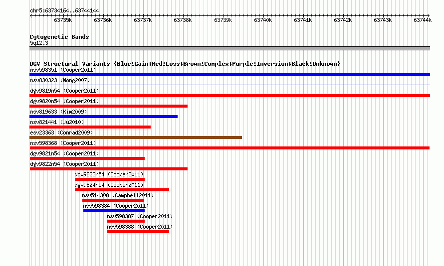Click the 63737k ruler tick label
The image size is (444, 266).
point(143,20)
